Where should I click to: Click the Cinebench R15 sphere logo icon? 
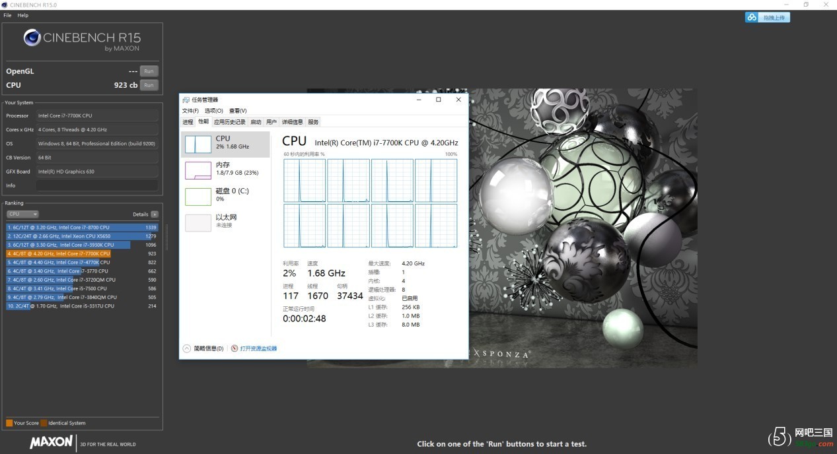[x=32, y=38]
